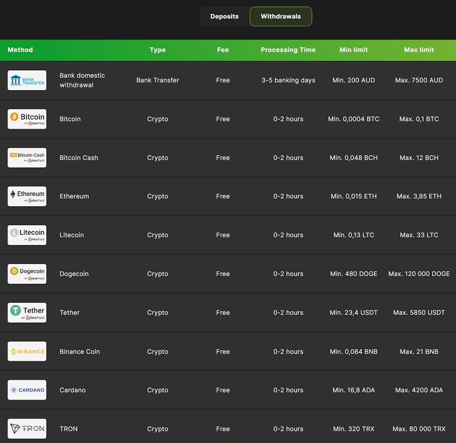
Task: Click the Fee column header
Action: [x=223, y=50]
